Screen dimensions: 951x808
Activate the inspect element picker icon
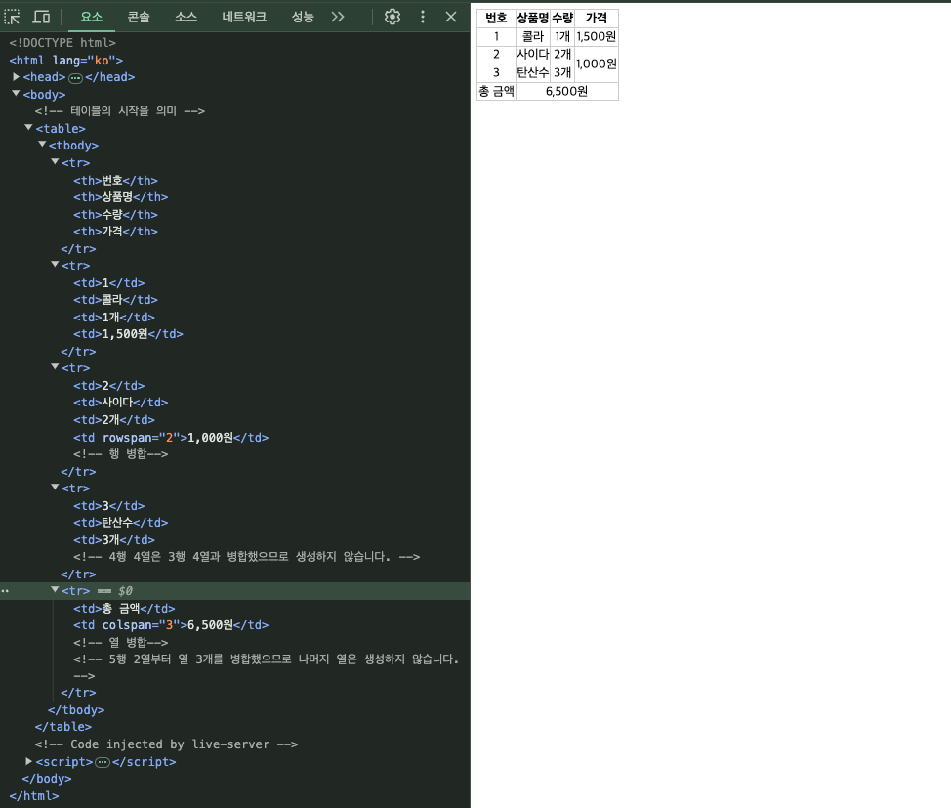12,17
